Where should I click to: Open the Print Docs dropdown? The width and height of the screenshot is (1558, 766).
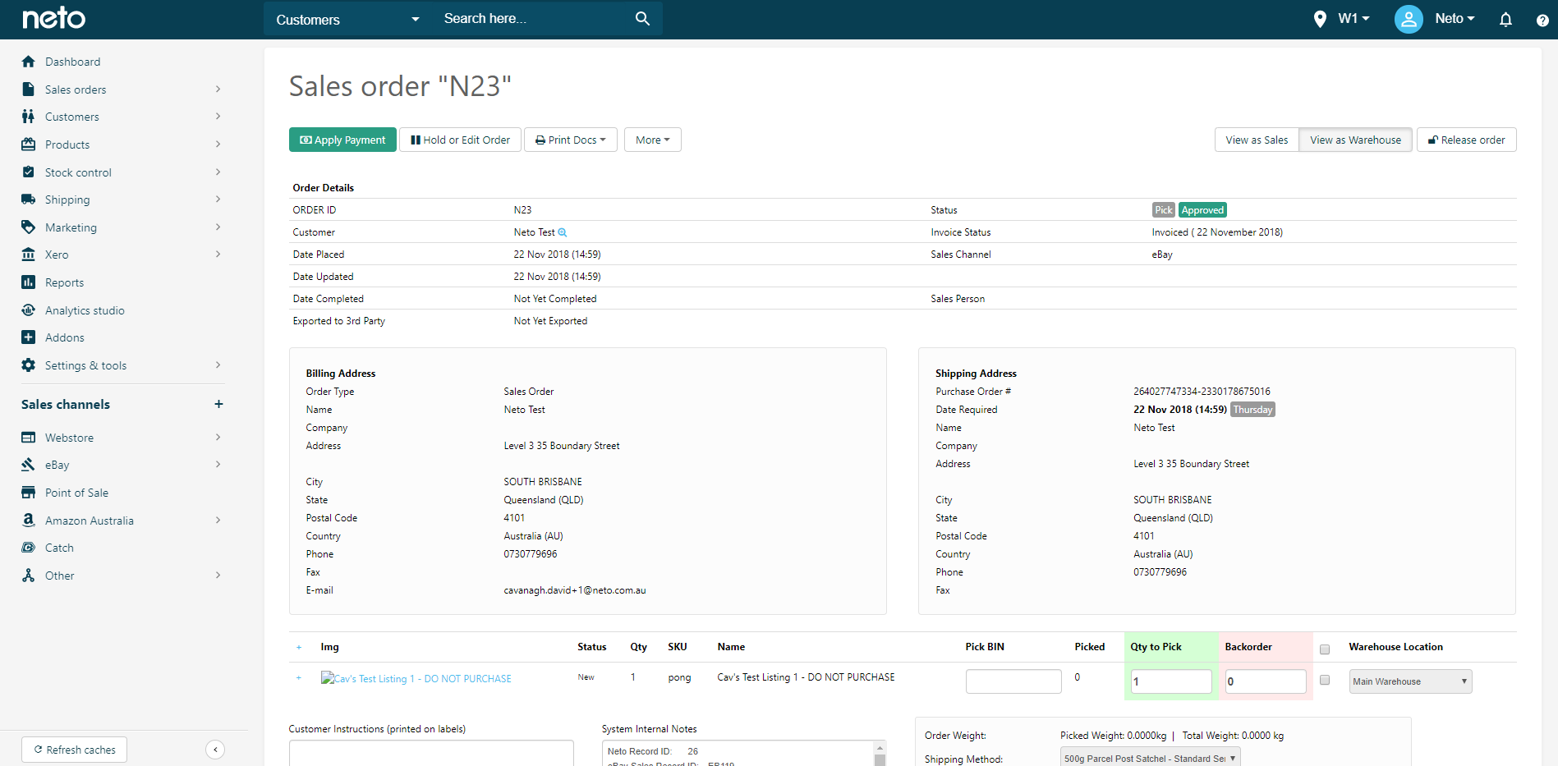pos(570,140)
